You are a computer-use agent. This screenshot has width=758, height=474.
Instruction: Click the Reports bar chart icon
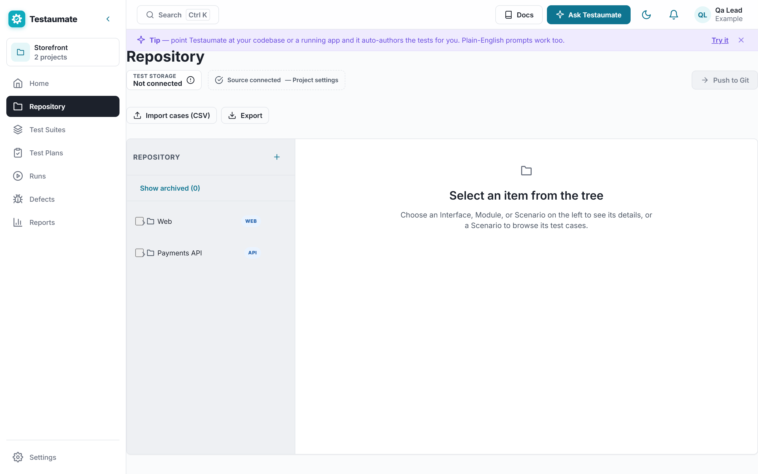18,223
